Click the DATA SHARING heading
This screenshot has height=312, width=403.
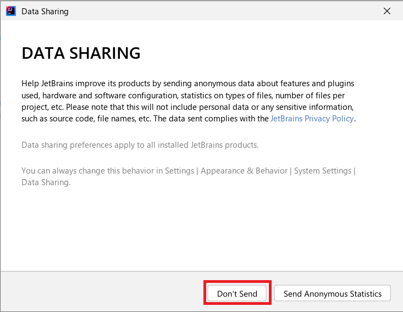(81, 53)
